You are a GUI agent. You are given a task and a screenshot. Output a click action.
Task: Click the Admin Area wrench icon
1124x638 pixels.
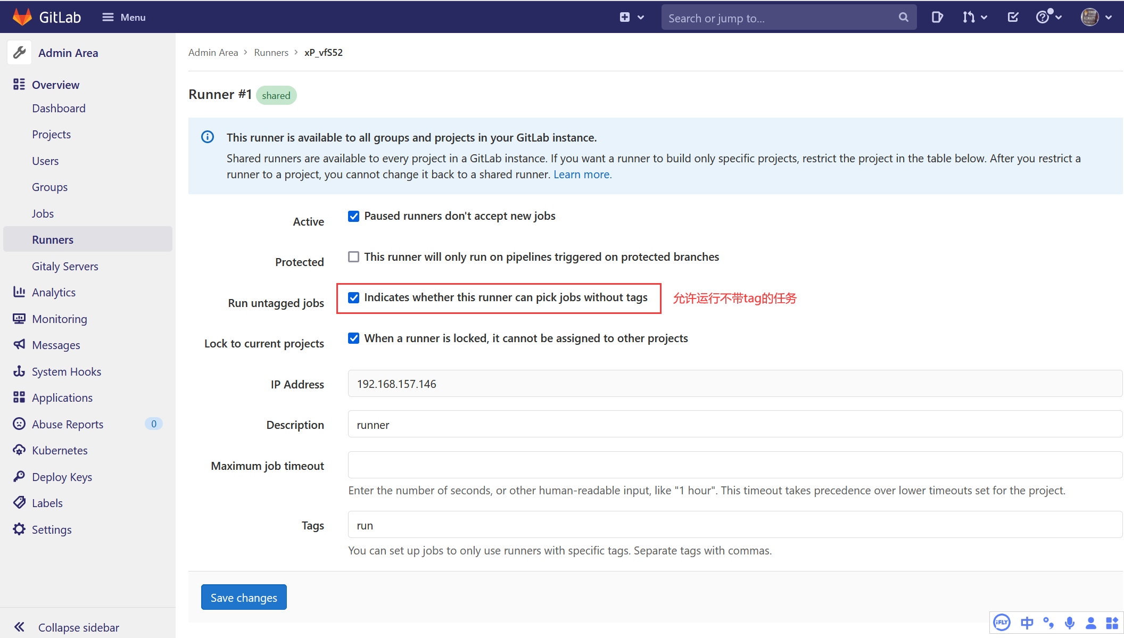(20, 53)
